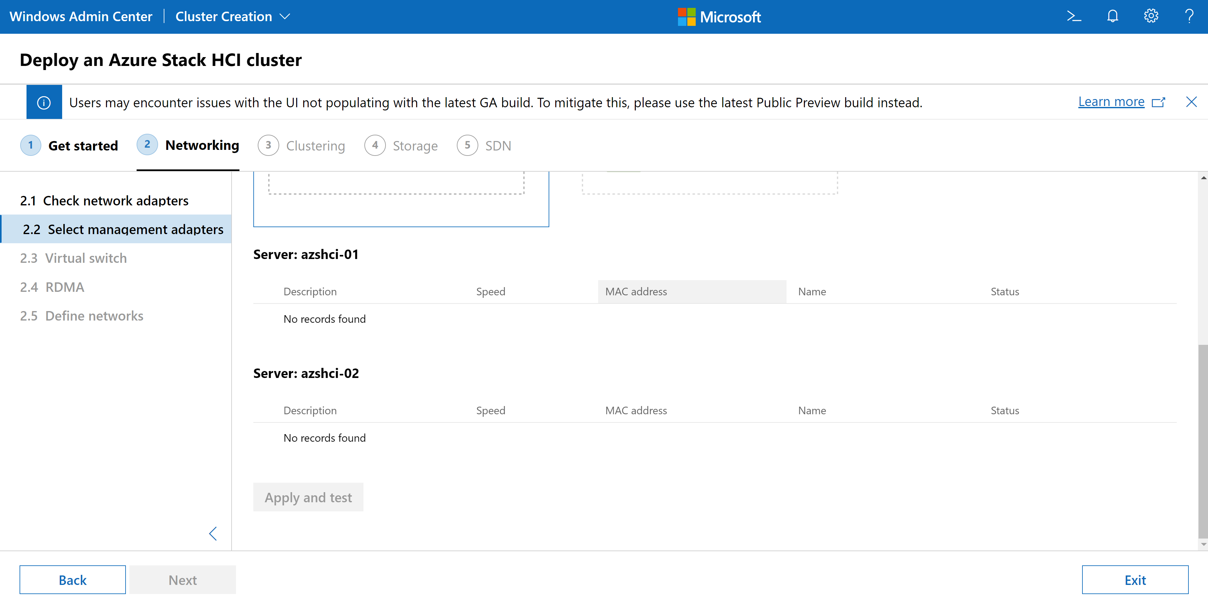
Task: Click the vertical scrollbar thumb
Action: (x=1203, y=441)
